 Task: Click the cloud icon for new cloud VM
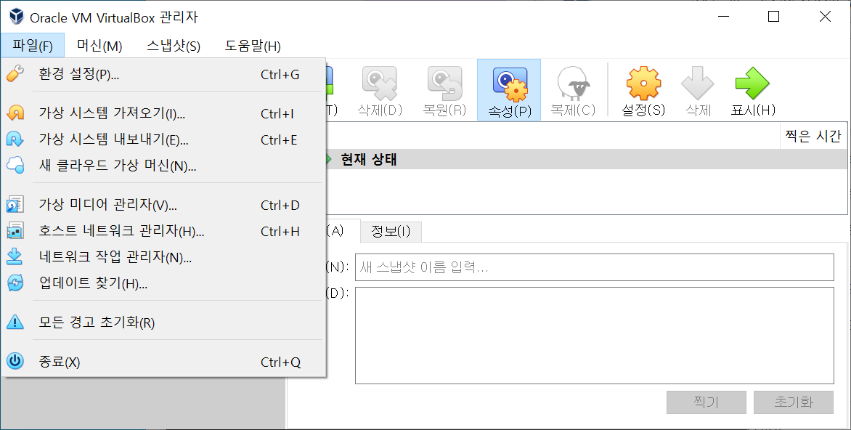(15, 165)
